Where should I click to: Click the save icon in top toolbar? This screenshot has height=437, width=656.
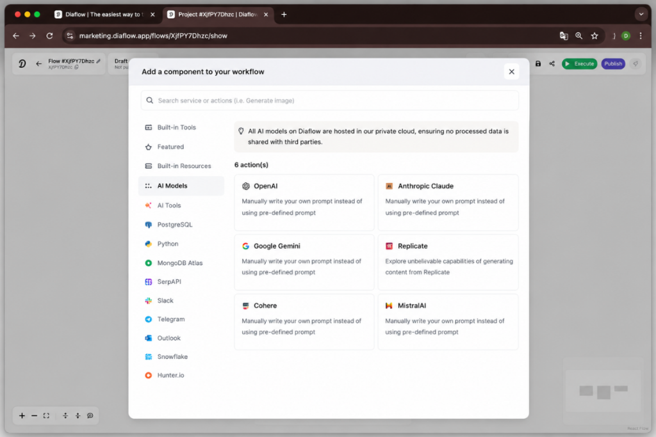point(538,64)
